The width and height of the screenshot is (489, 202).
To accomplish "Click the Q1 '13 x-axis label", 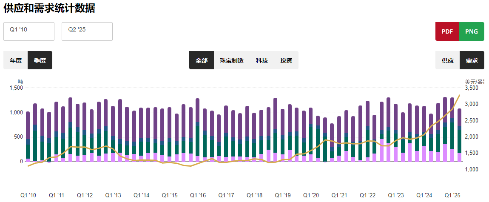I will (113, 195).
